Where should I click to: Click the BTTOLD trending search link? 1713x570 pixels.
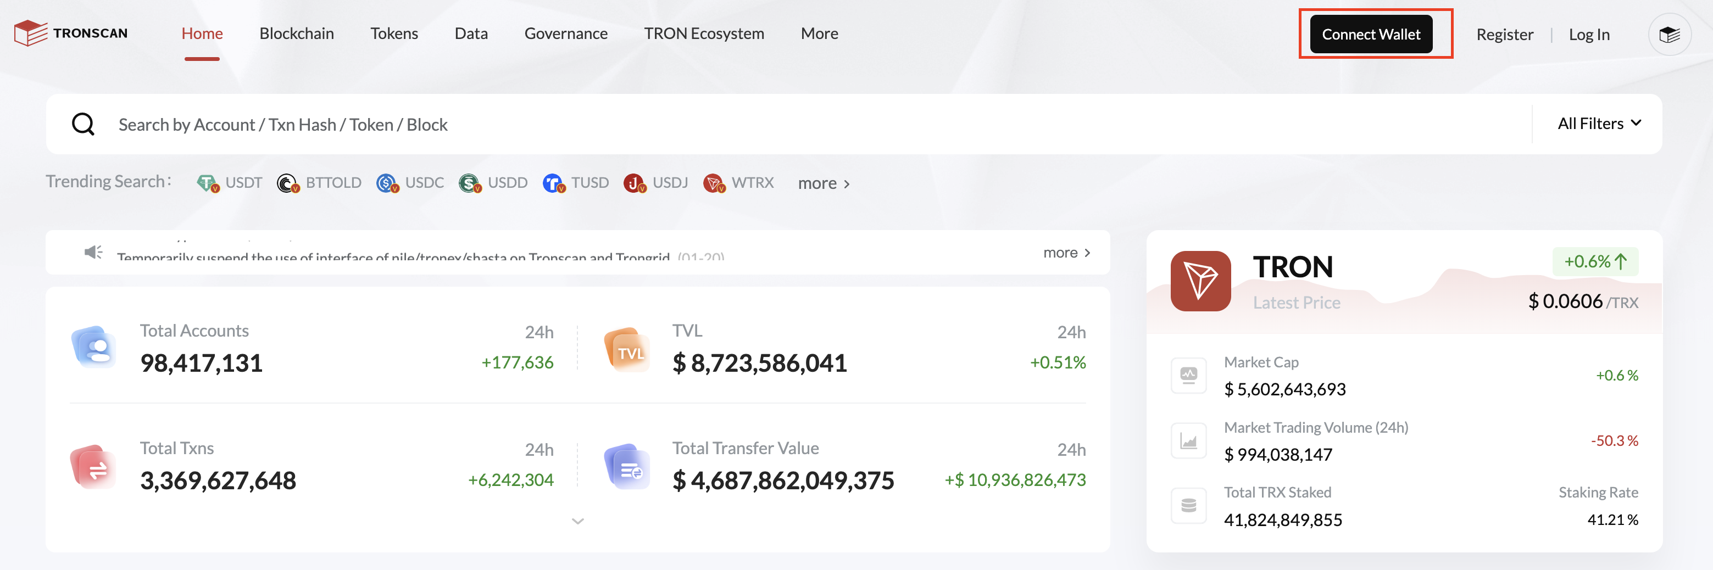[333, 183]
